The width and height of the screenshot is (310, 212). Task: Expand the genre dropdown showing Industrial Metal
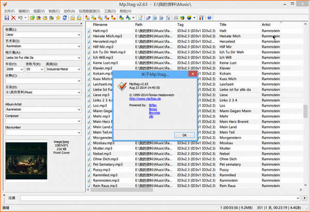coord(79,69)
